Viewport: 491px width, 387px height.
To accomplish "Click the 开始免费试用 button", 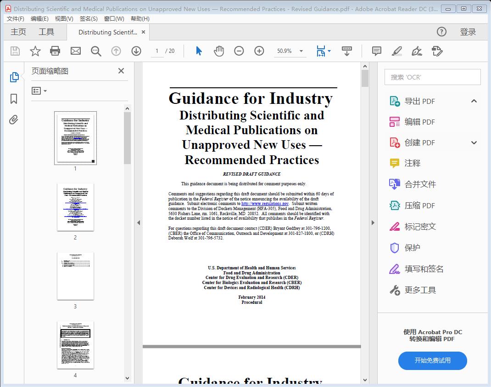I will (432, 361).
